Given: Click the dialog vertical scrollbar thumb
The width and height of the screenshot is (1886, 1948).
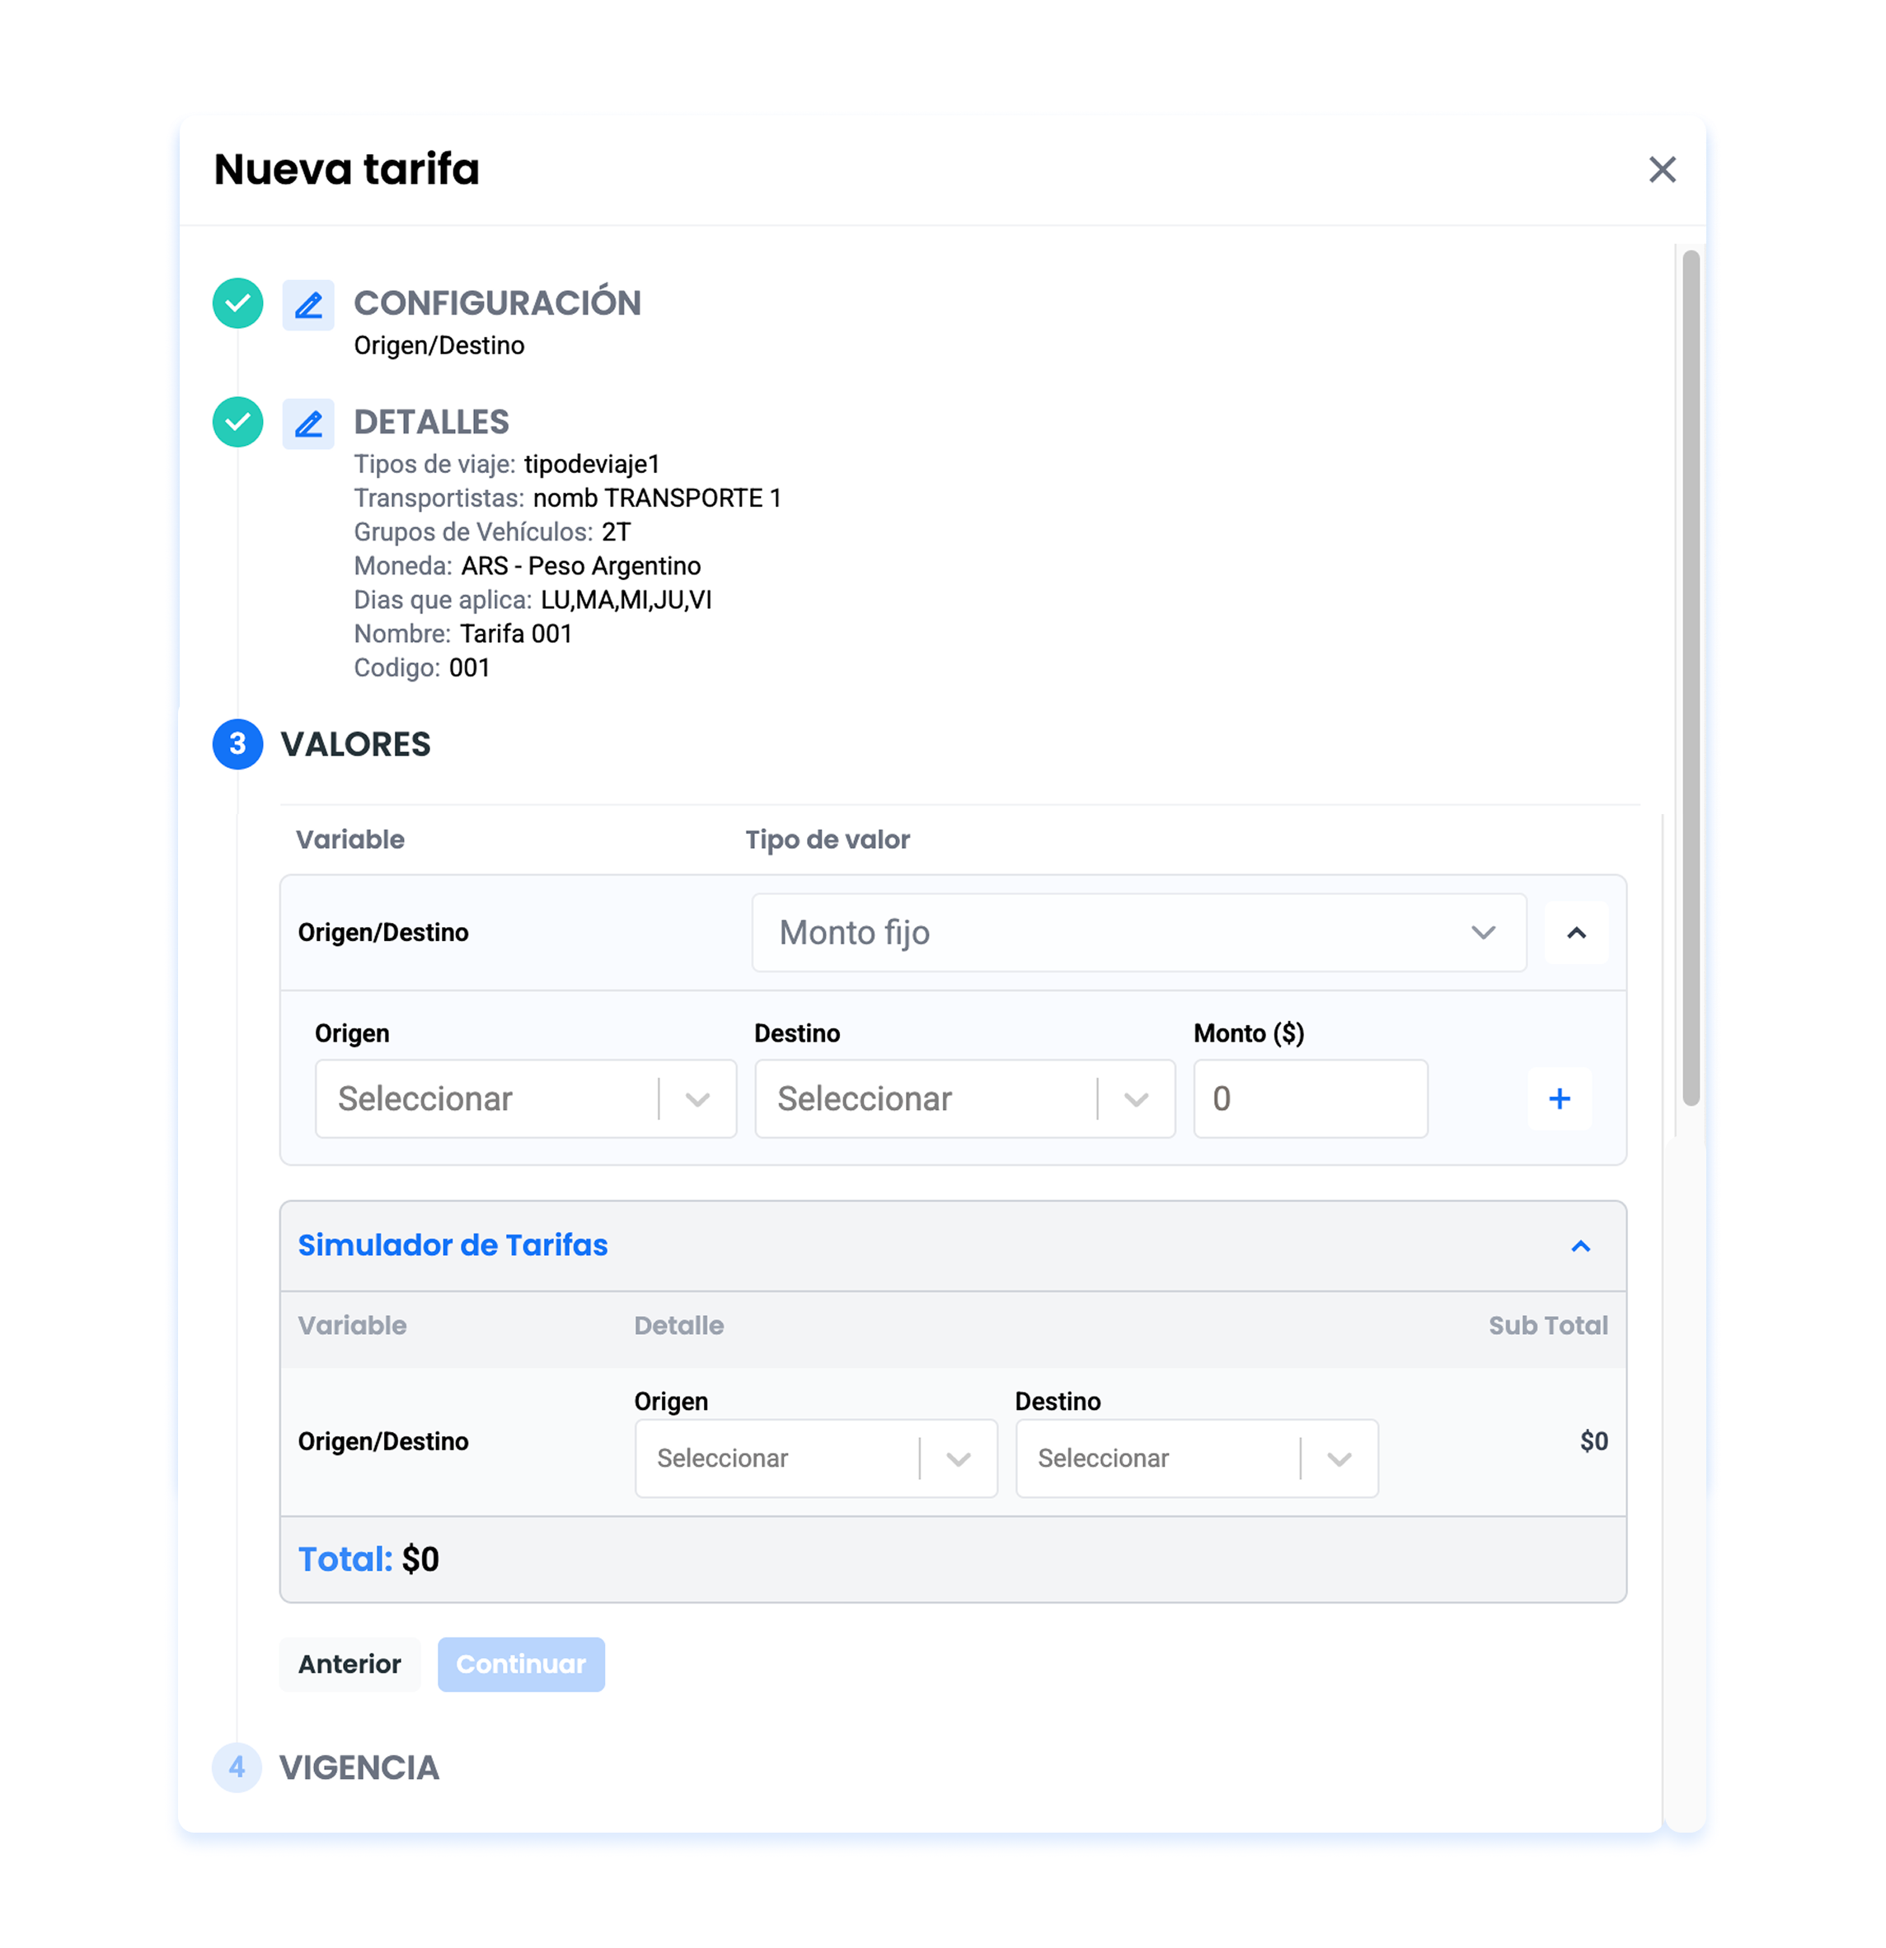Looking at the screenshot, I should pos(1690,677).
